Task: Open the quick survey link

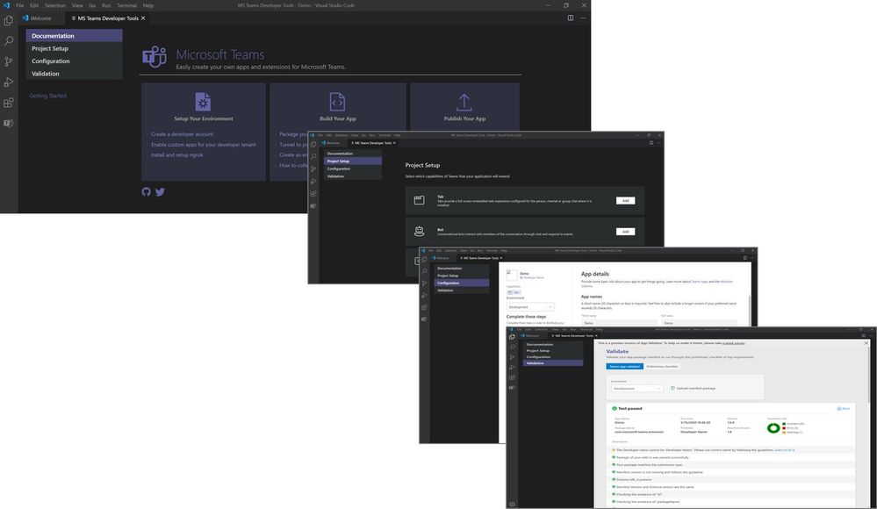Action: (x=734, y=342)
